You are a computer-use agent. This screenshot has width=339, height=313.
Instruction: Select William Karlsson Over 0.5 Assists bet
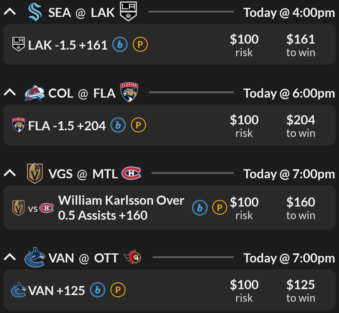click(x=121, y=208)
